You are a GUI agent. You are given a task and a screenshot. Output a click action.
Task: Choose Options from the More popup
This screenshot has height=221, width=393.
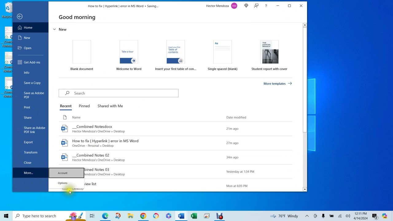pyautogui.click(x=66, y=183)
